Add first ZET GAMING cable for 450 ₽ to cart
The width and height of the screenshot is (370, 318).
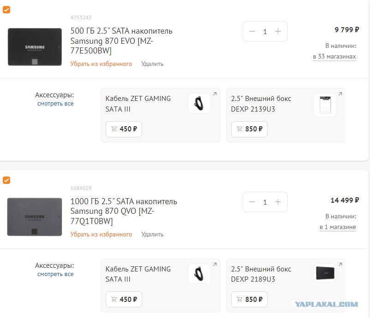pos(124,129)
